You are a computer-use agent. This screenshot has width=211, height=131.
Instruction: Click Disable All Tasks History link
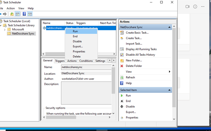tap(140, 55)
